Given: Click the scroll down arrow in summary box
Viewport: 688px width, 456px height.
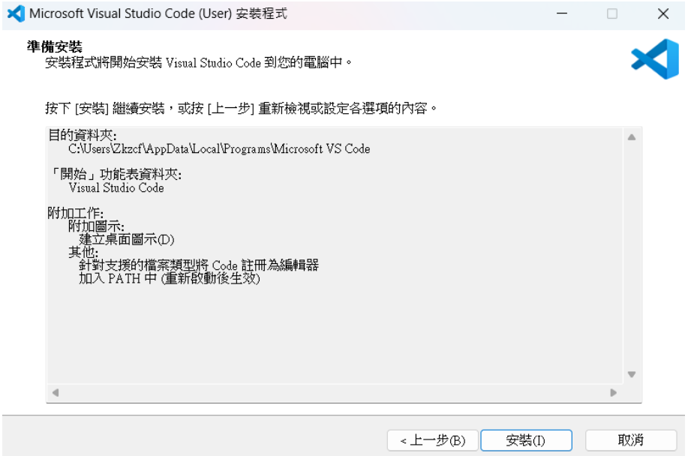Looking at the screenshot, I should coord(632,374).
